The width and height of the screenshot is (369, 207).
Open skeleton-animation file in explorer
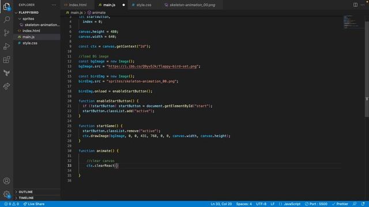(40, 25)
